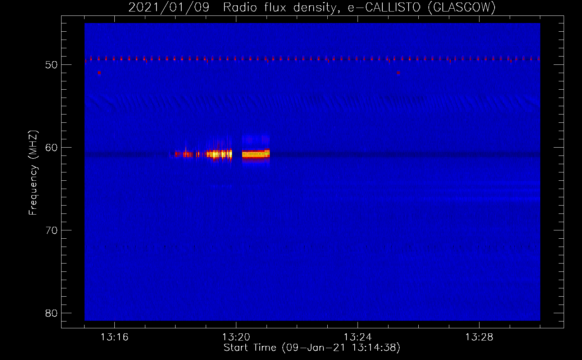
Task: Click the "Frequency (MHZ)" axis label
Action: (x=33, y=173)
